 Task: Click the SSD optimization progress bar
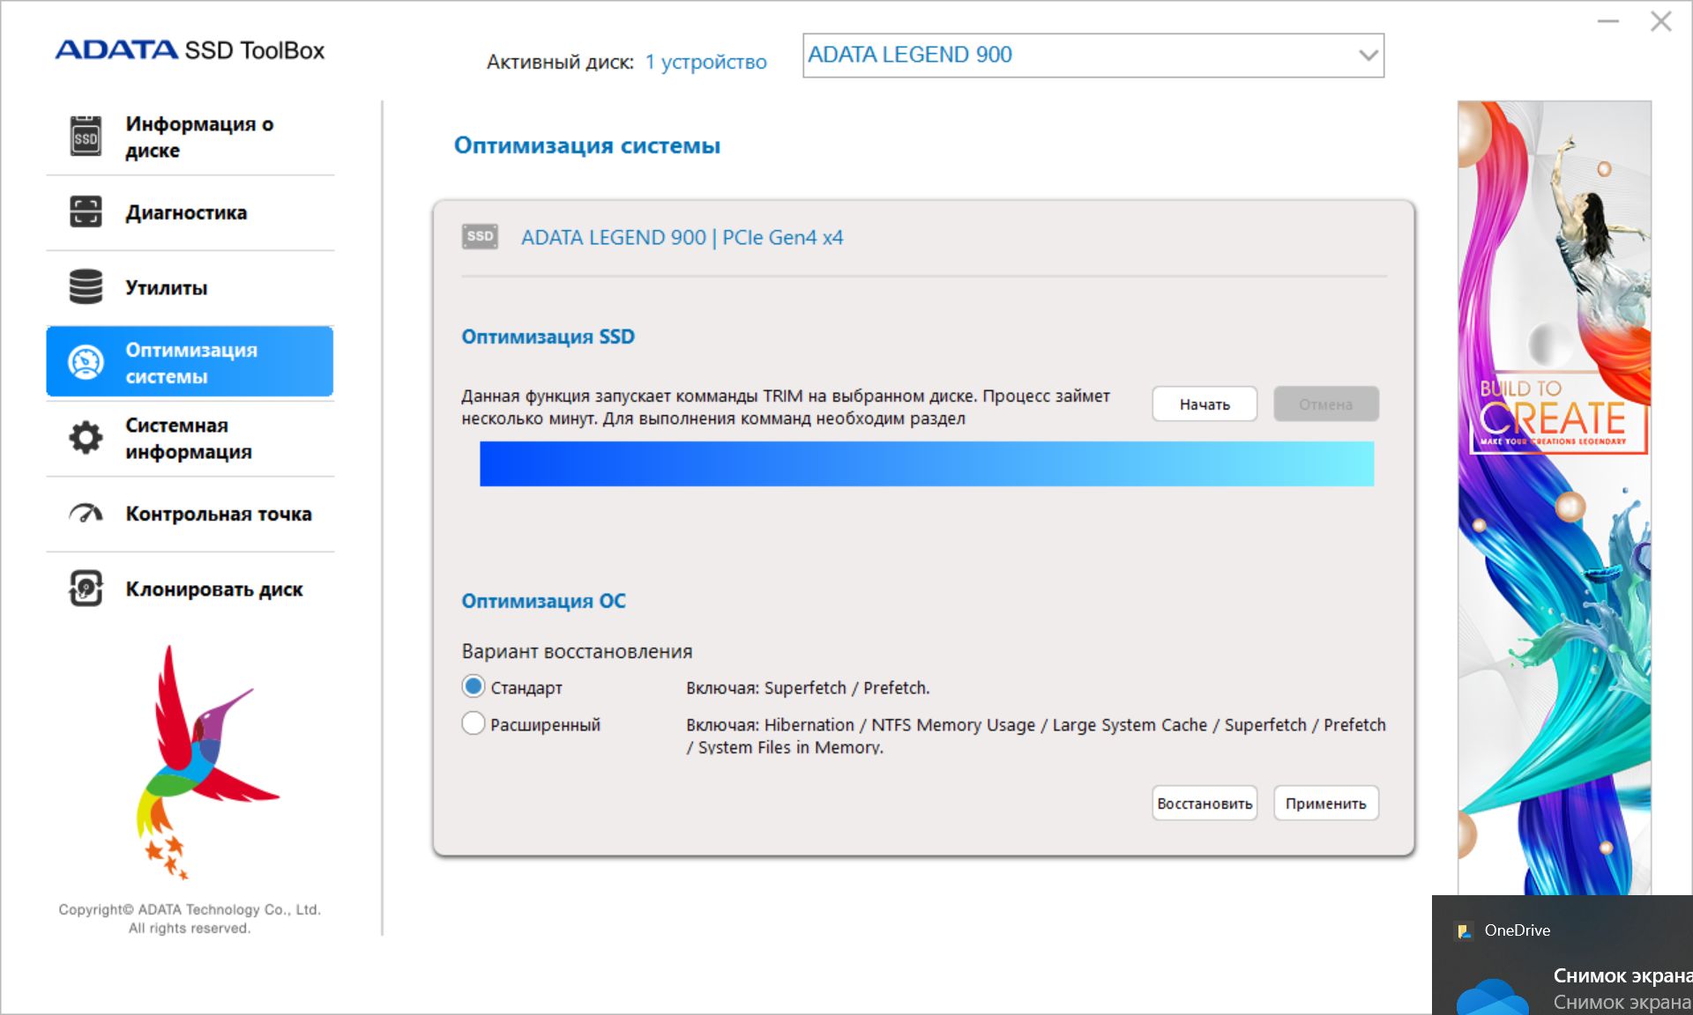pyautogui.click(x=927, y=463)
